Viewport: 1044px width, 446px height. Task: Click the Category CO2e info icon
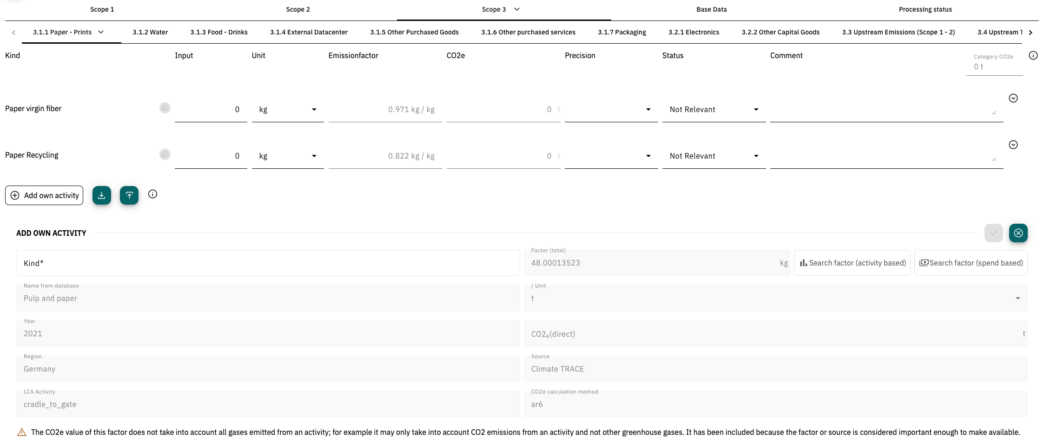(1033, 56)
